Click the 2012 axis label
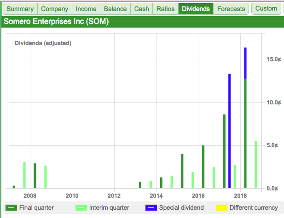284x218 pixels. (114, 196)
